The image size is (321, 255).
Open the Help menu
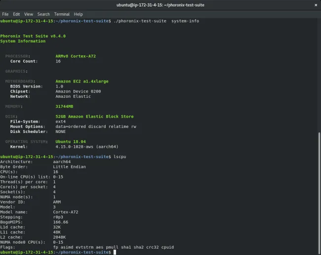pyautogui.click(x=79, y=14)
